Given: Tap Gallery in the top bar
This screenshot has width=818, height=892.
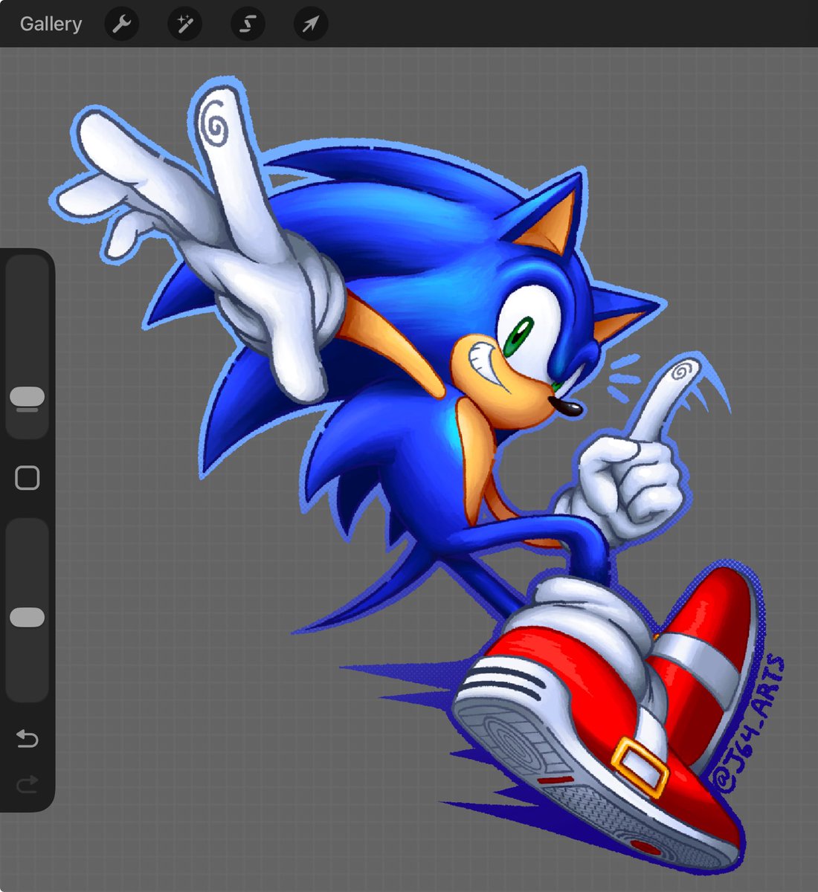Looking at the screenshot, I should click(x=50, y=23).
